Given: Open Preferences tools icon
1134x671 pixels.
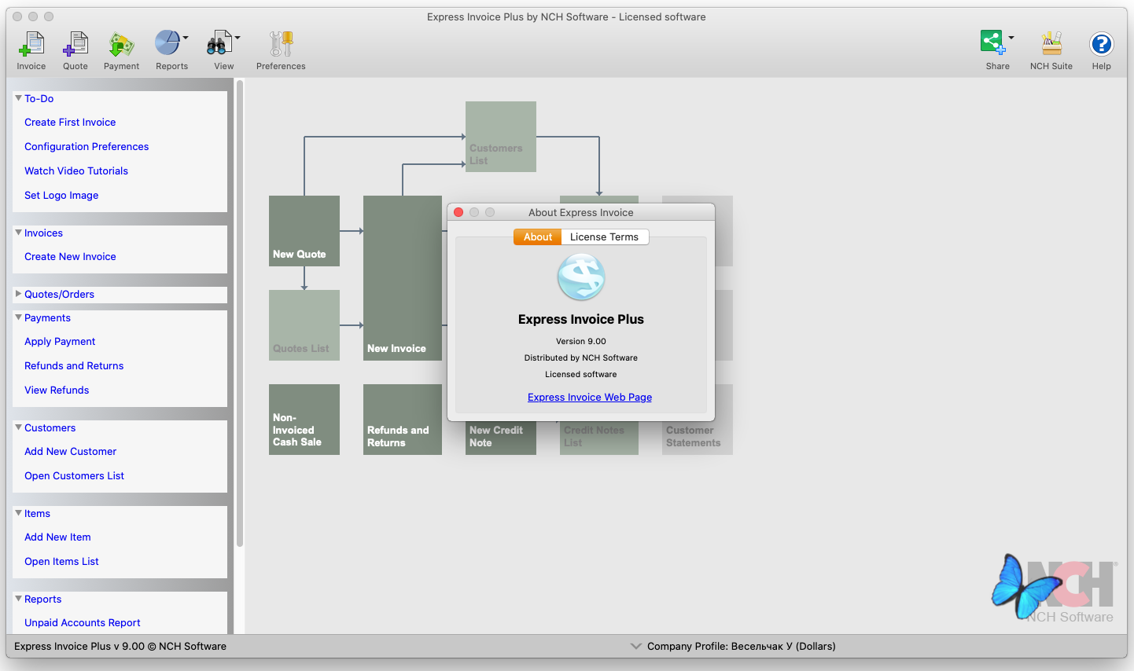Looking at the screenshot, I should click(x=281, y=44).
